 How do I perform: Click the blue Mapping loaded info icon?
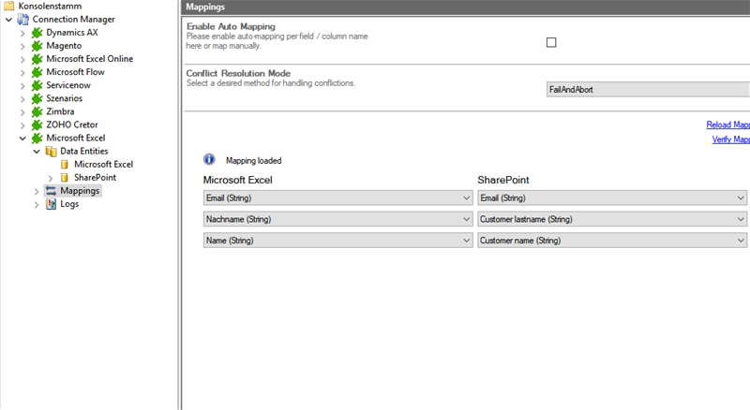(x=209, y=160)
